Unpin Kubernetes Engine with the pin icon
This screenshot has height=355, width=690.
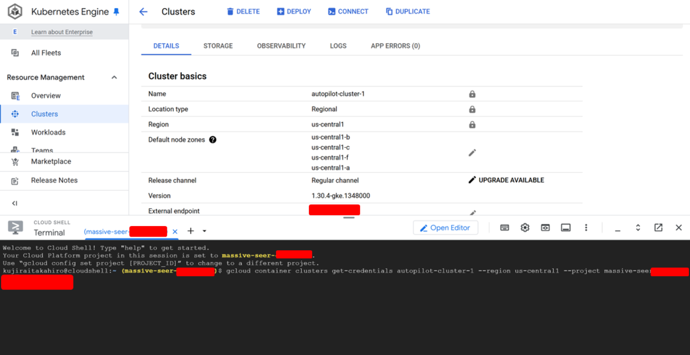click(x=117, y=12)
